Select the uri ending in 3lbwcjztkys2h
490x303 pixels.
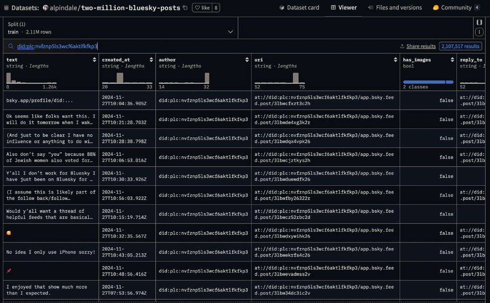pos(325,157)
